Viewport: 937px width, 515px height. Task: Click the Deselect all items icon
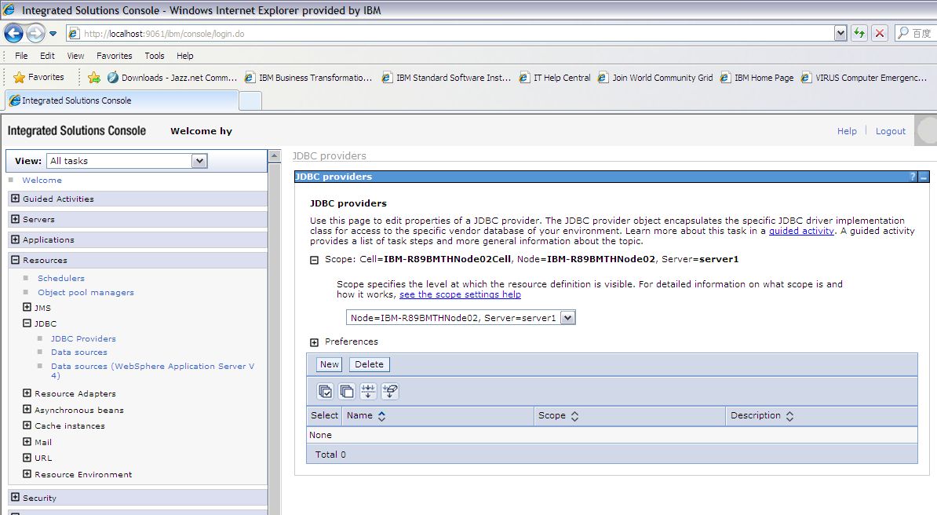pos(347,391)
